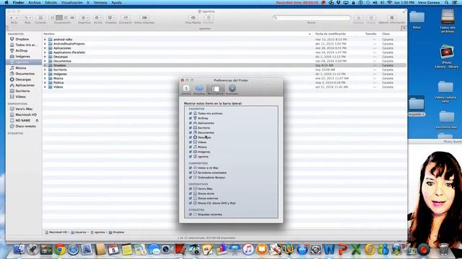Image resolution: width=462 pixels, height=259 pixels.
Task: Select Macintosh HD in sidebar devices
Action: pos(26,114)
